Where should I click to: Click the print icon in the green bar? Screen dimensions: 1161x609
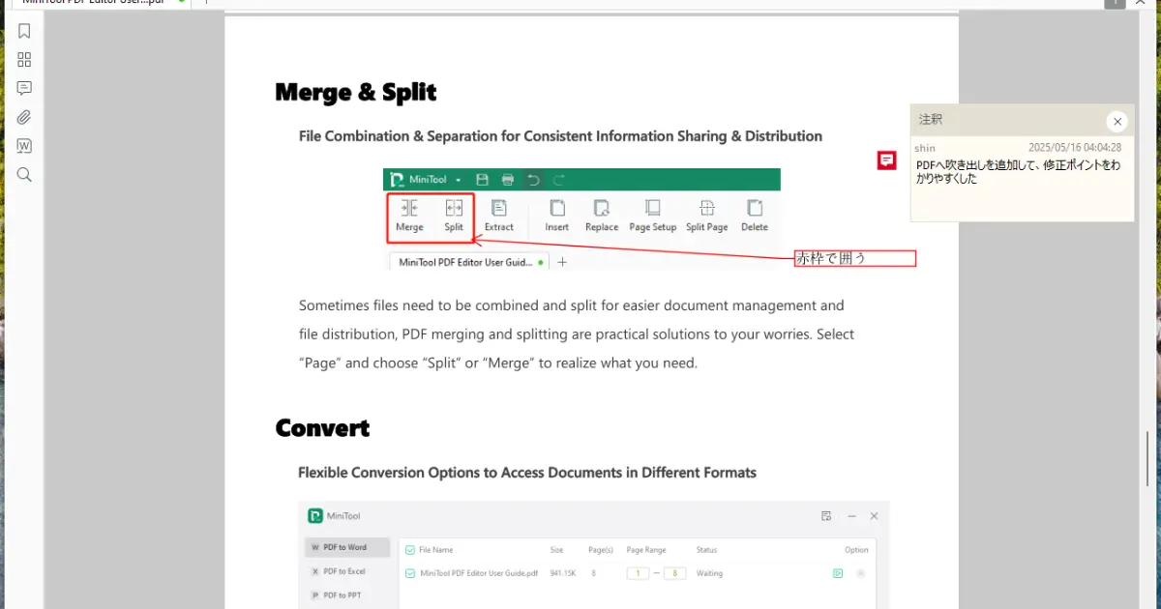(508, 180)
